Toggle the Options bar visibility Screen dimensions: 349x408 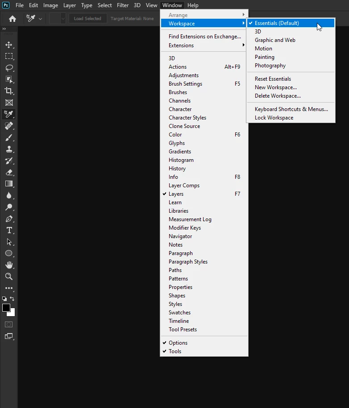204,343
